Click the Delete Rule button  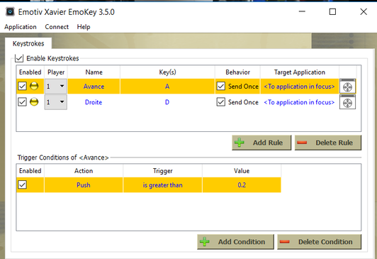(328, 143)
